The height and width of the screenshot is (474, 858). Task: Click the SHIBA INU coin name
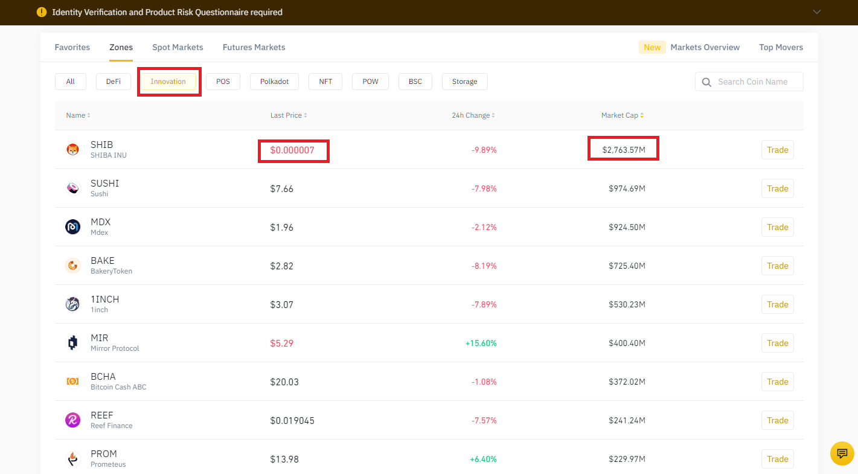(x=109, y=155)
